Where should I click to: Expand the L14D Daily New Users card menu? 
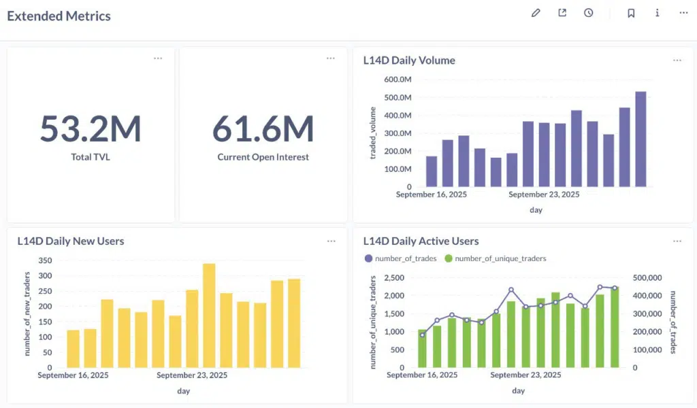331,241
